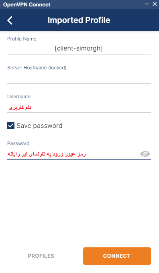Open the PROFILES list button

click(41, 256)
